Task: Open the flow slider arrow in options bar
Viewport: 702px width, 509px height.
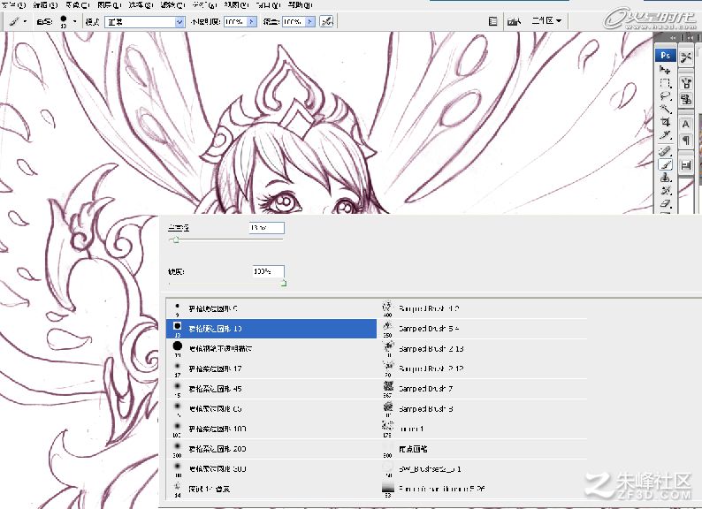Action: pyautogui.click(x=309, y=21)
